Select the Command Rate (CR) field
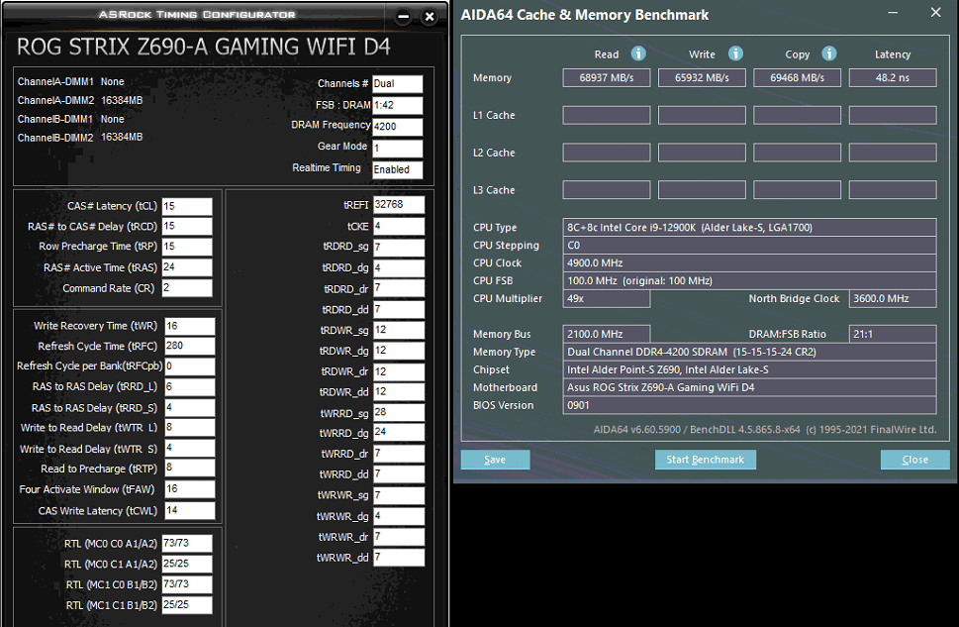 pyautogui.click(x=187, y=288)
